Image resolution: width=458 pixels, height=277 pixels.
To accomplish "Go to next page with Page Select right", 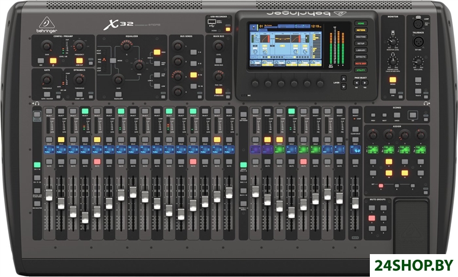I will coord(365,83).
